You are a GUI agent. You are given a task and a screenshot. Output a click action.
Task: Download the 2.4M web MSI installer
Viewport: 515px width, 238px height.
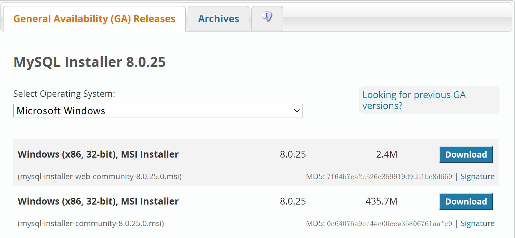[x=466, y=154]
